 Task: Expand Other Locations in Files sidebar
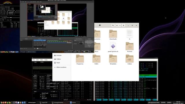pyautogui.click(x=60, y=67)
